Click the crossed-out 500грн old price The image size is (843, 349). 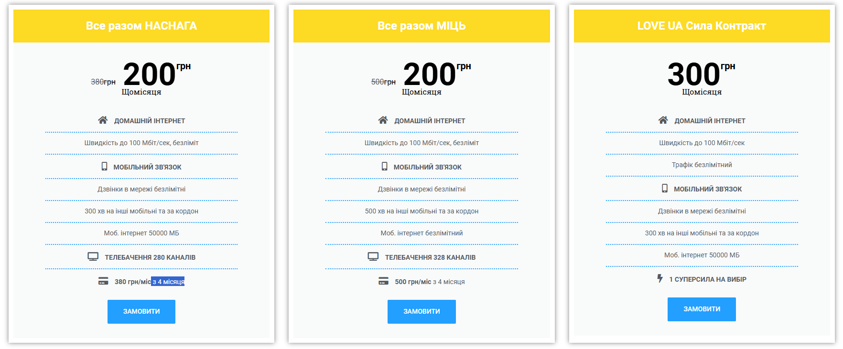383,82
